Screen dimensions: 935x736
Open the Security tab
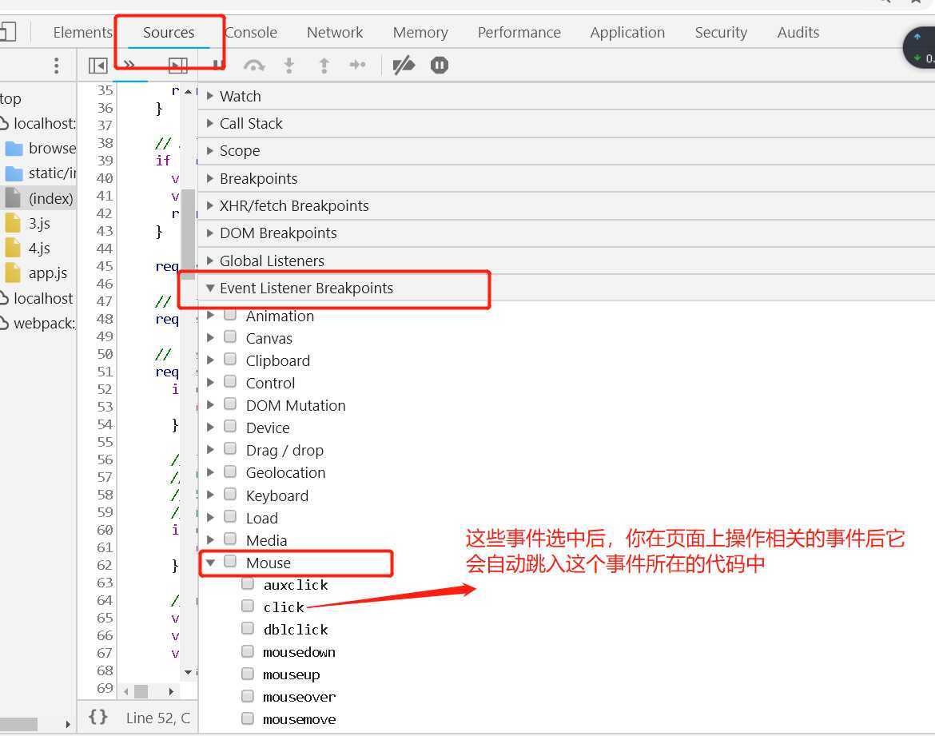tap(720, 32)
